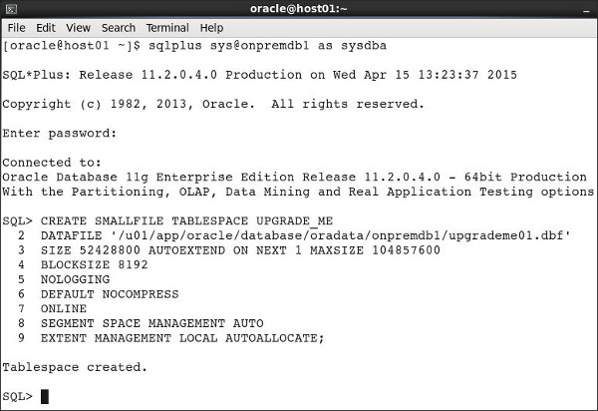Screen dimensions: 598x411
Task: Open the Search menu
Action: pos(119,28)
